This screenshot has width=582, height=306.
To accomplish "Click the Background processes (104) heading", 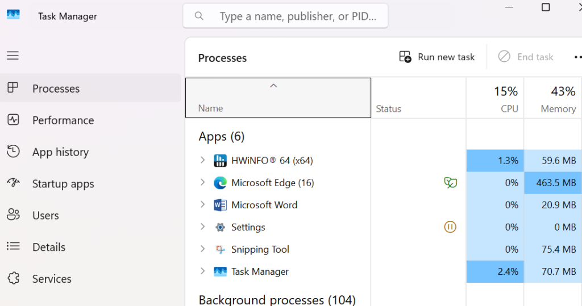I will pyautogui.click(x=277, y=300).
